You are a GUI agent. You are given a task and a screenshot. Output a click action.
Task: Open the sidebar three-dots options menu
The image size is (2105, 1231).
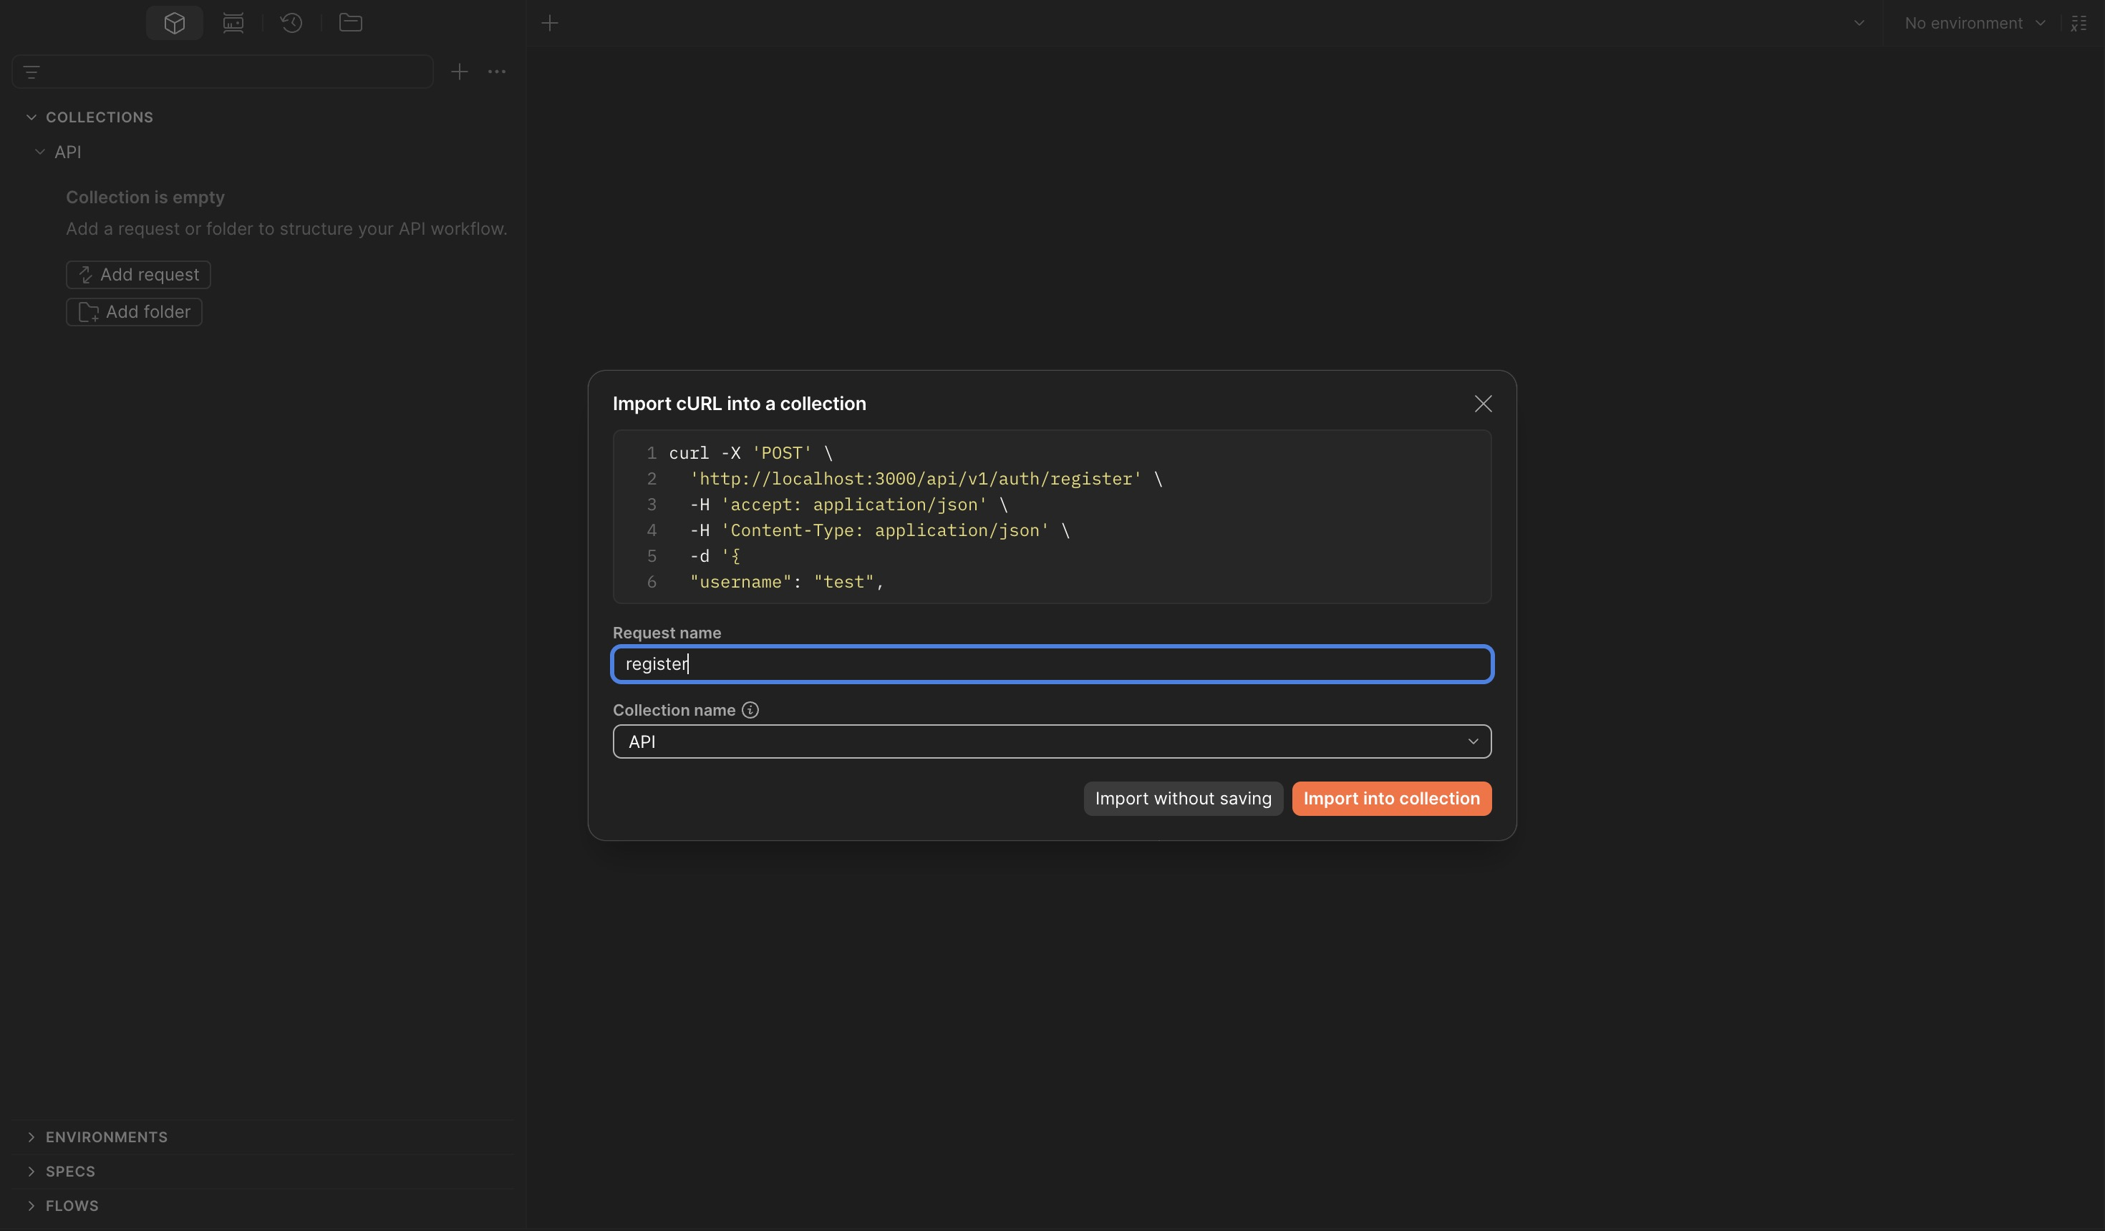(497, 72)
